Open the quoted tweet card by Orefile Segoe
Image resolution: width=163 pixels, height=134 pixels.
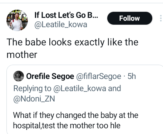pyautogui.click(x=85, y=99)
